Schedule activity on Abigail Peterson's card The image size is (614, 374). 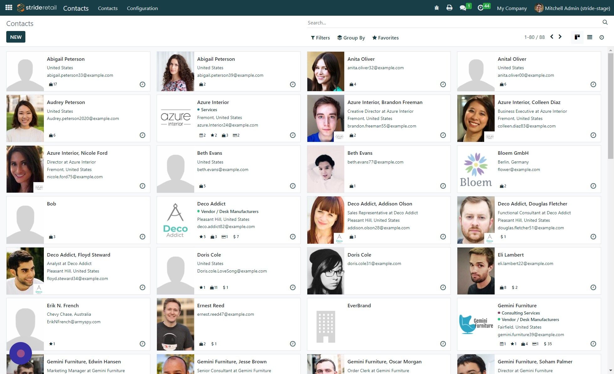pyautogui.click(x=142, y=84)
